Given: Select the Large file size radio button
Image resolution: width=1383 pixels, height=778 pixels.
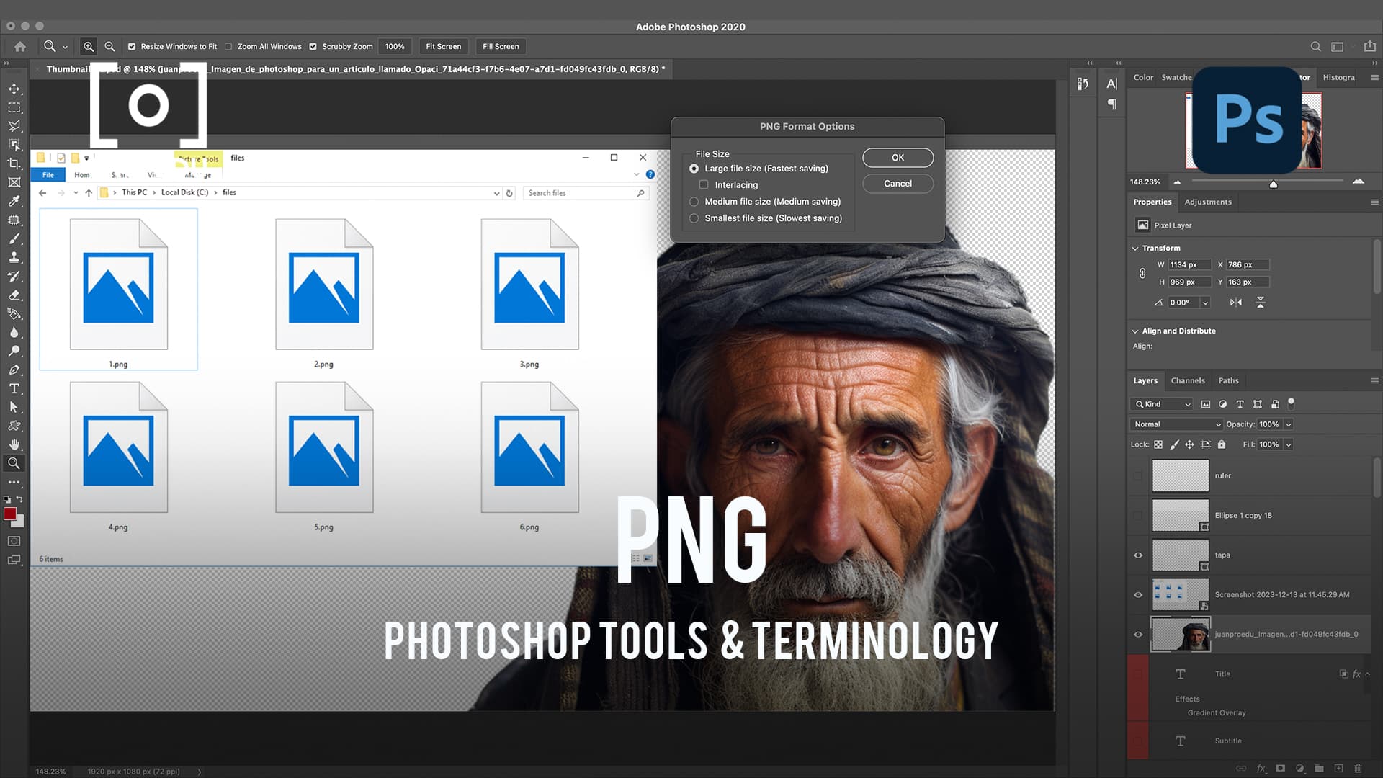Looking at the screenshot, I should (694, 168).
